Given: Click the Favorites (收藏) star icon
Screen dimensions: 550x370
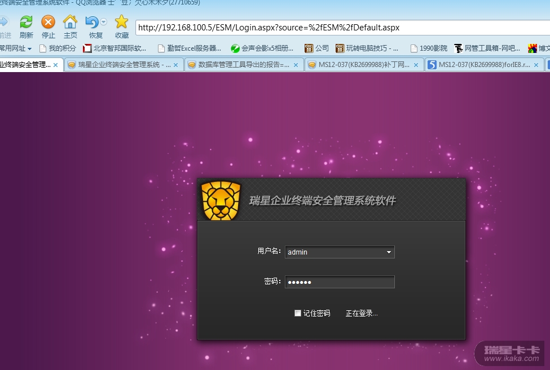Looking at the screenshot, I should (121, 22).
